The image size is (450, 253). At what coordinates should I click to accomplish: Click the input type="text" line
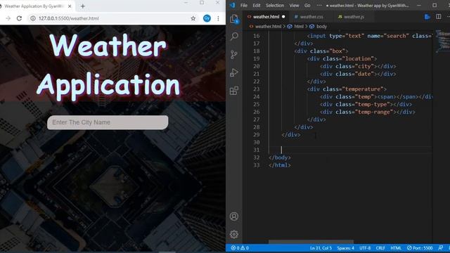[x=369, y=36]
